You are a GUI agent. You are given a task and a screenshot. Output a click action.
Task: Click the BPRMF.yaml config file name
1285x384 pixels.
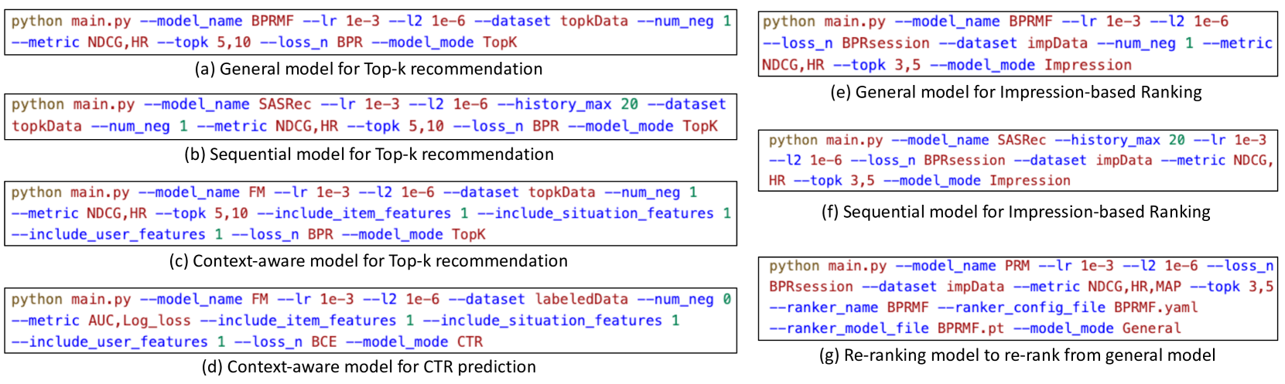pos(1156,307)
